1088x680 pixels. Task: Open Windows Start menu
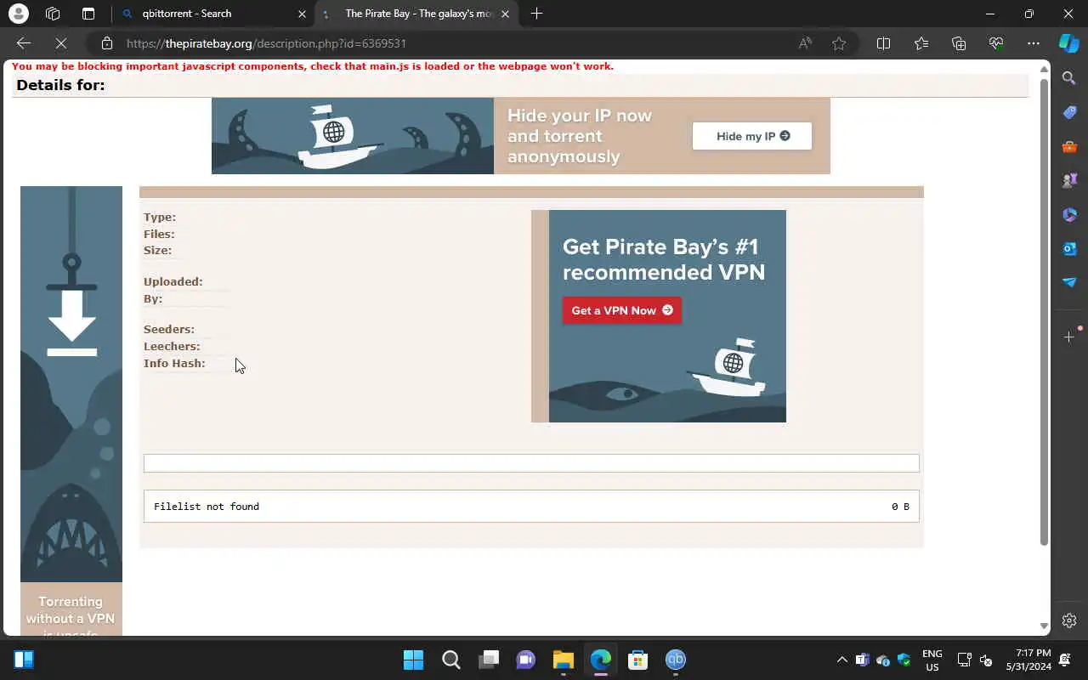413,660
